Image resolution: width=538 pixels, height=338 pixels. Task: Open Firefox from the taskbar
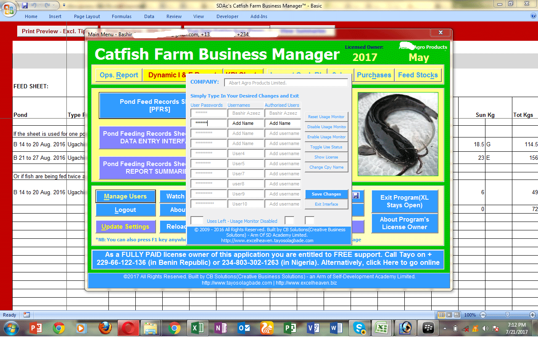pyautogui.click(x=105, y=328)
